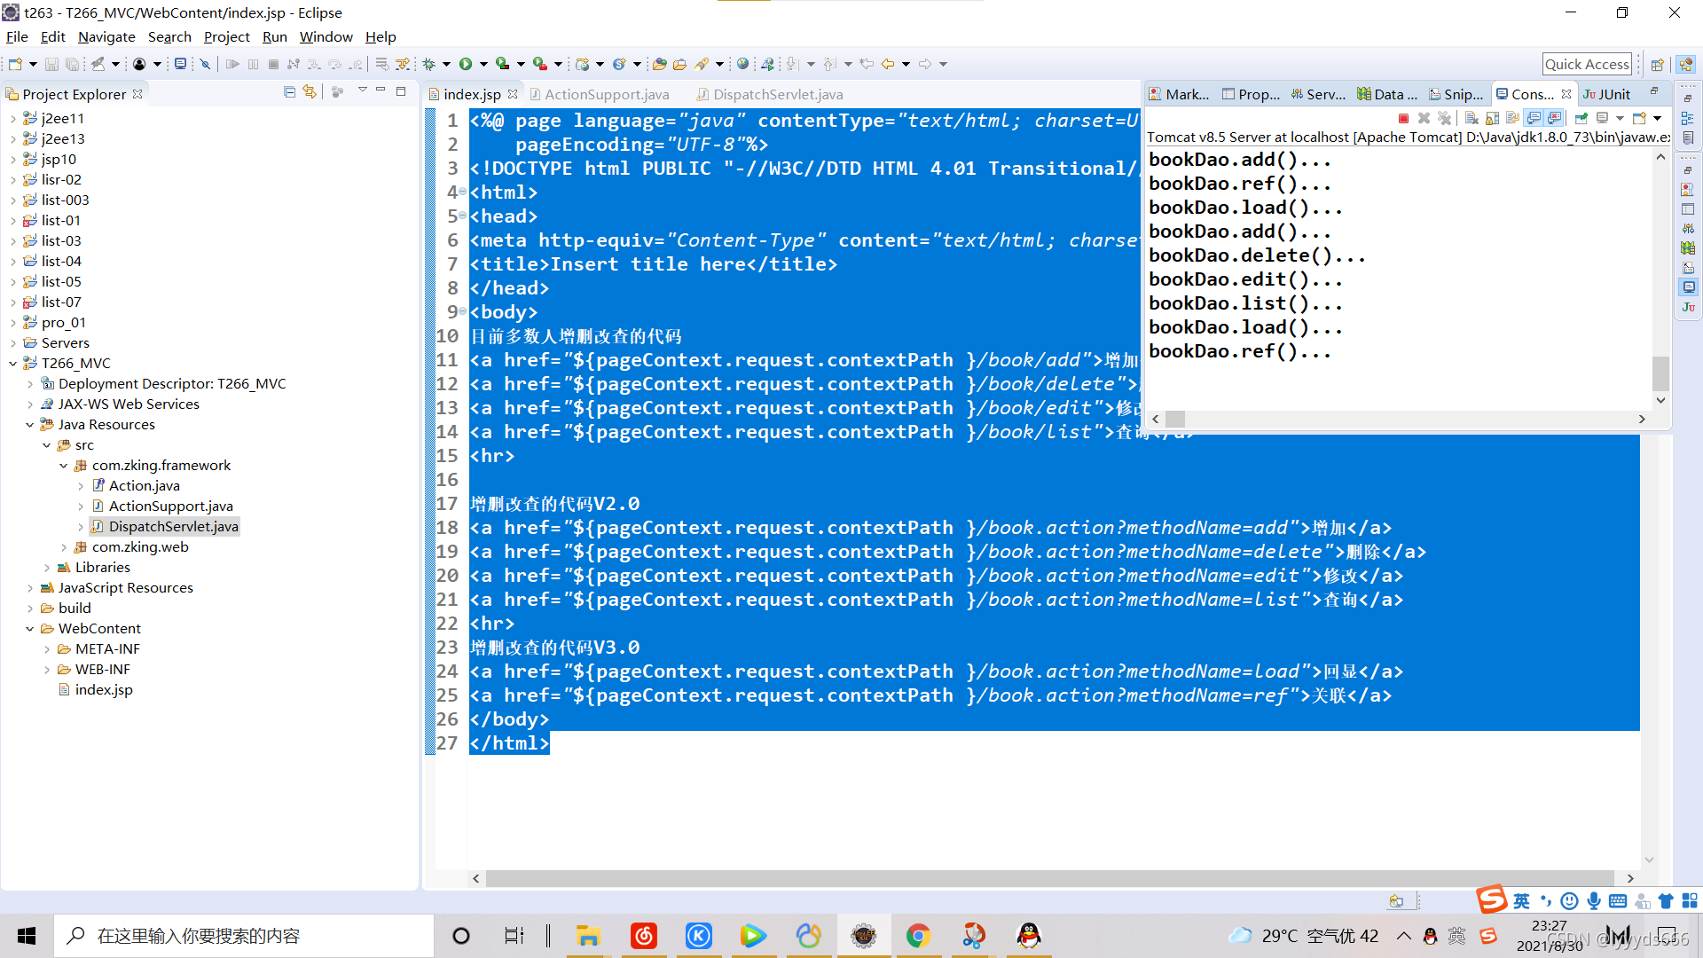Image resolution: width=1703 pixels, height=958 pixels.
Task: Expand the com.zking.web package
Action: (64, 547)
